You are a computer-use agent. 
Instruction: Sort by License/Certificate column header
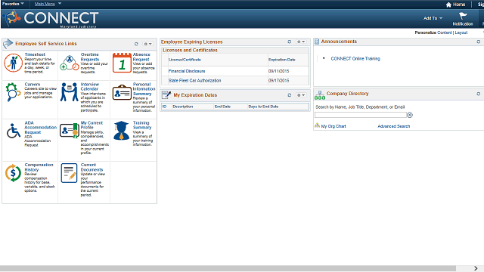(185, 60)
